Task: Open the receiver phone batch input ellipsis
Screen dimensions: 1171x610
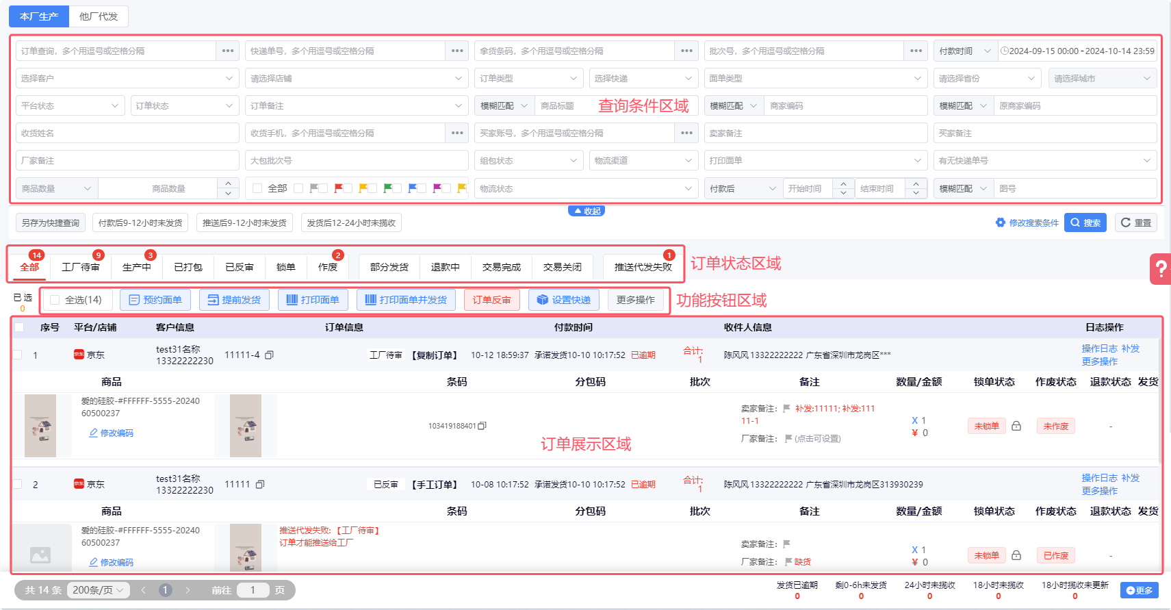Action: (x=457, y=133)
